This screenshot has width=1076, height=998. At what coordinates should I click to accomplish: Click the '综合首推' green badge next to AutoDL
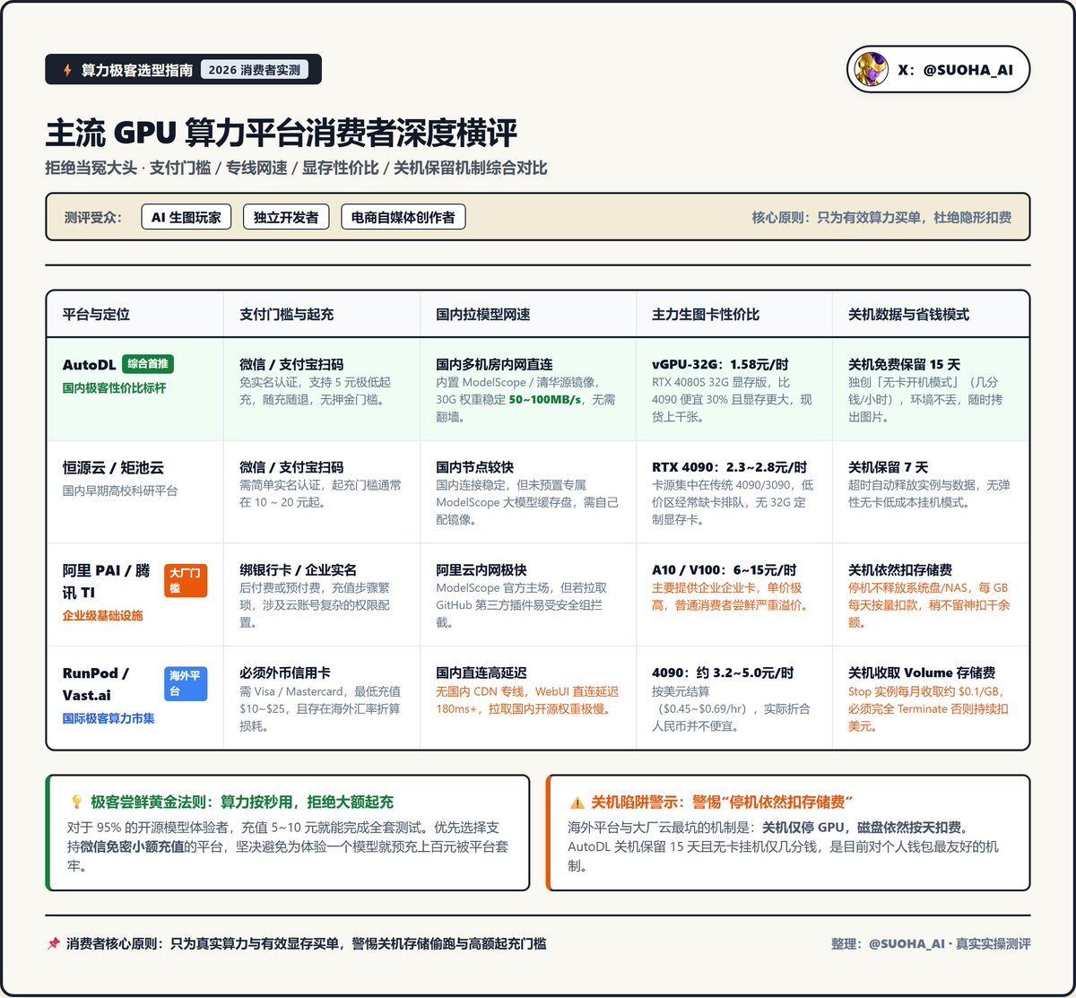(x=148, y=364)
